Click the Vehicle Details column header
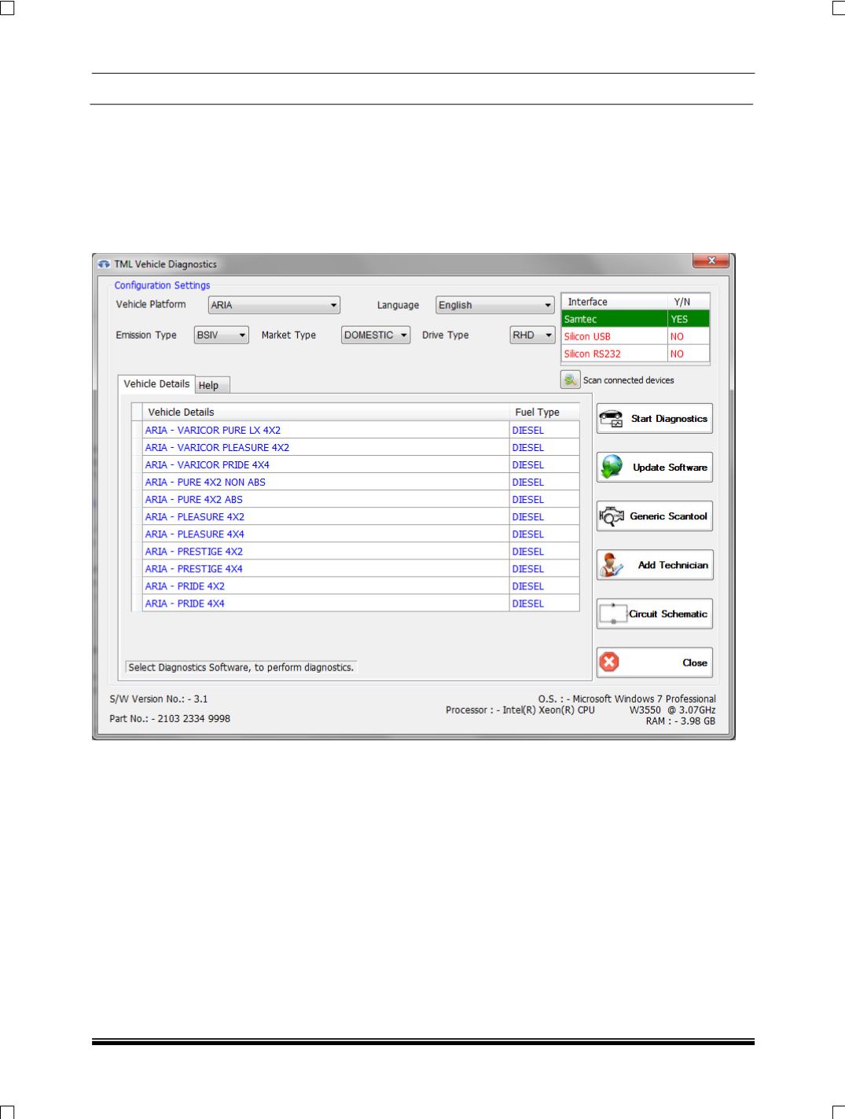 point(325,412)
